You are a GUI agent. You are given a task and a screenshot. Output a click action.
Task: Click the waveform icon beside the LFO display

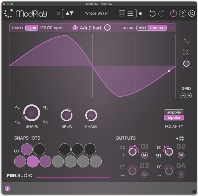tap(186, 41)
